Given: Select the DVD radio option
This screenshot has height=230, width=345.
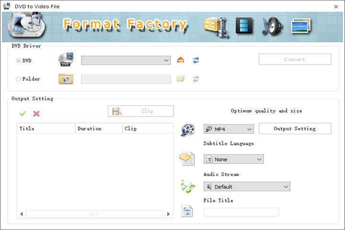Looking at the screenshot, I should [18, 60].
